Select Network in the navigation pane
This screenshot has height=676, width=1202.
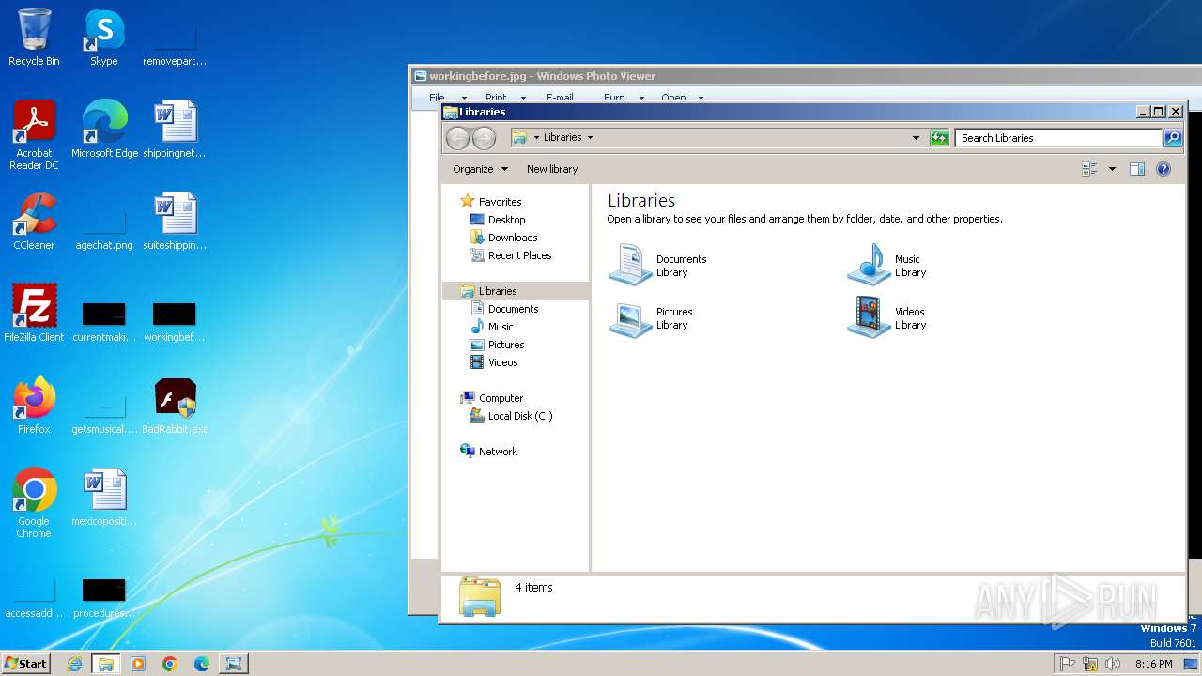[x=498, y=452]
